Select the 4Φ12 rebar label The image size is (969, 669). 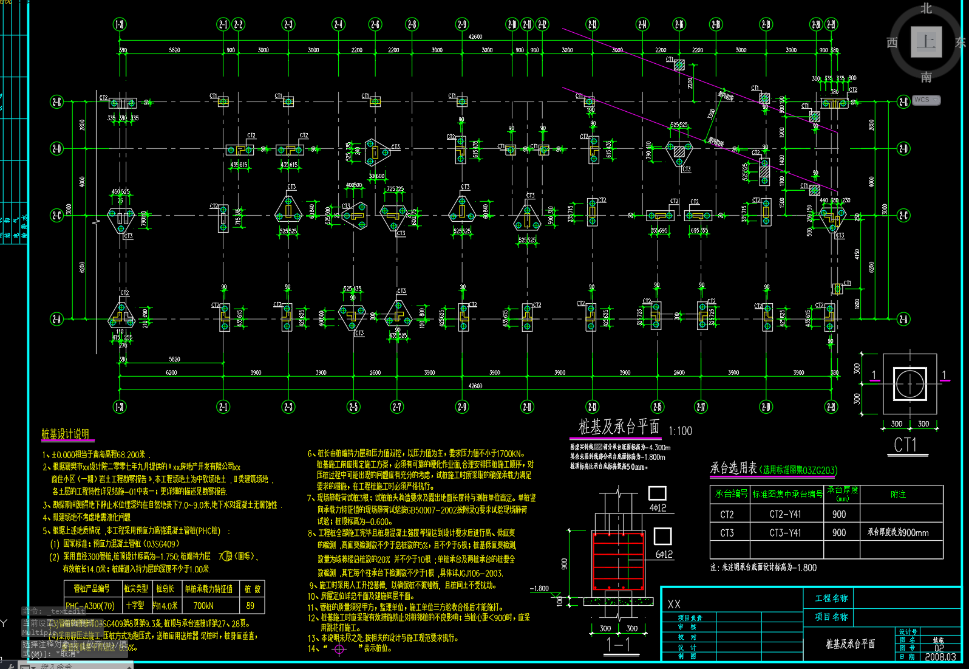pos(658,508)
